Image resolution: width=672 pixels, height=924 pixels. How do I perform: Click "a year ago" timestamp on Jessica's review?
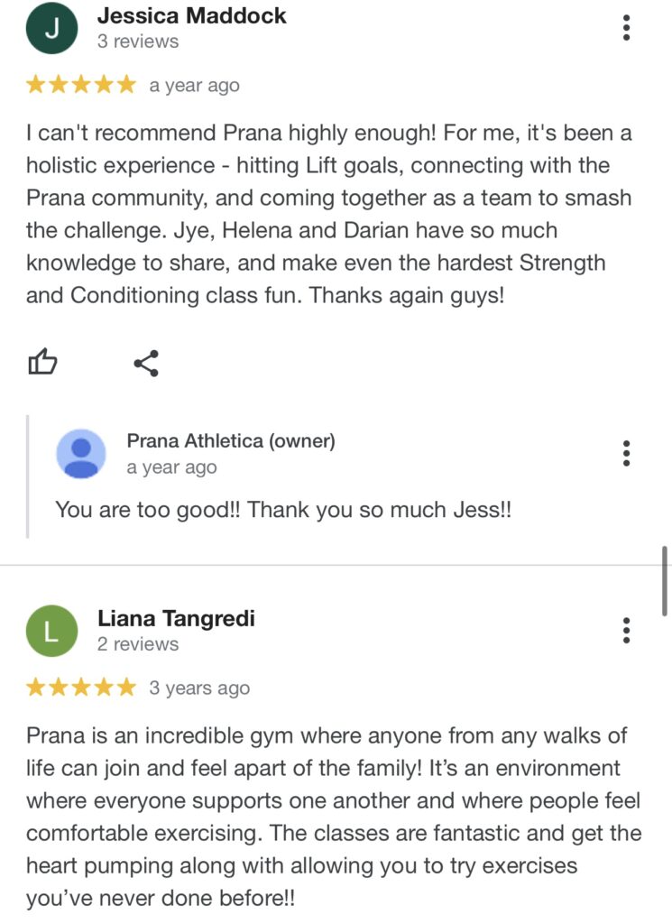click(194, 86)
